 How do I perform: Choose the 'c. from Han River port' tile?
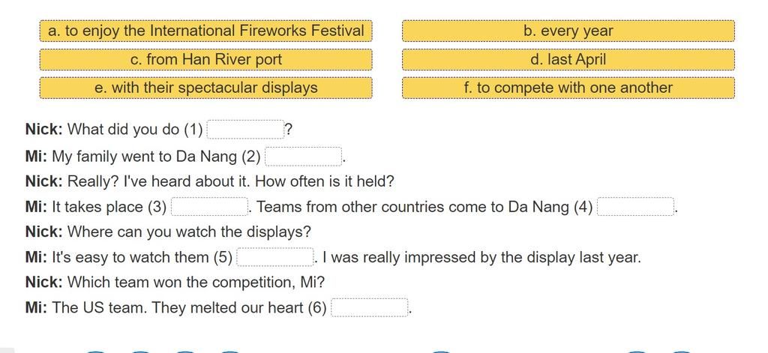click(x=205, y=60)
